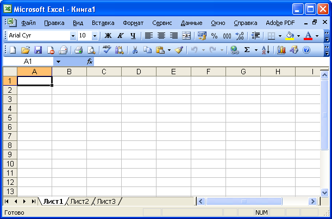Open the Research tool icon
The image size is (332, 219).
point(119,50)
